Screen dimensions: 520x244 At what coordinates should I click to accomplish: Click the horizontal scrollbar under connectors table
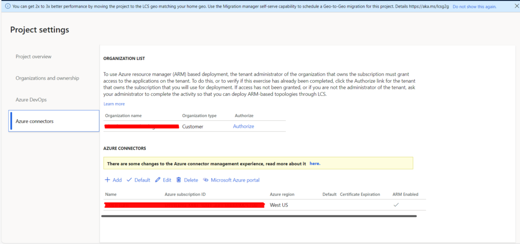tap(258, 216)
